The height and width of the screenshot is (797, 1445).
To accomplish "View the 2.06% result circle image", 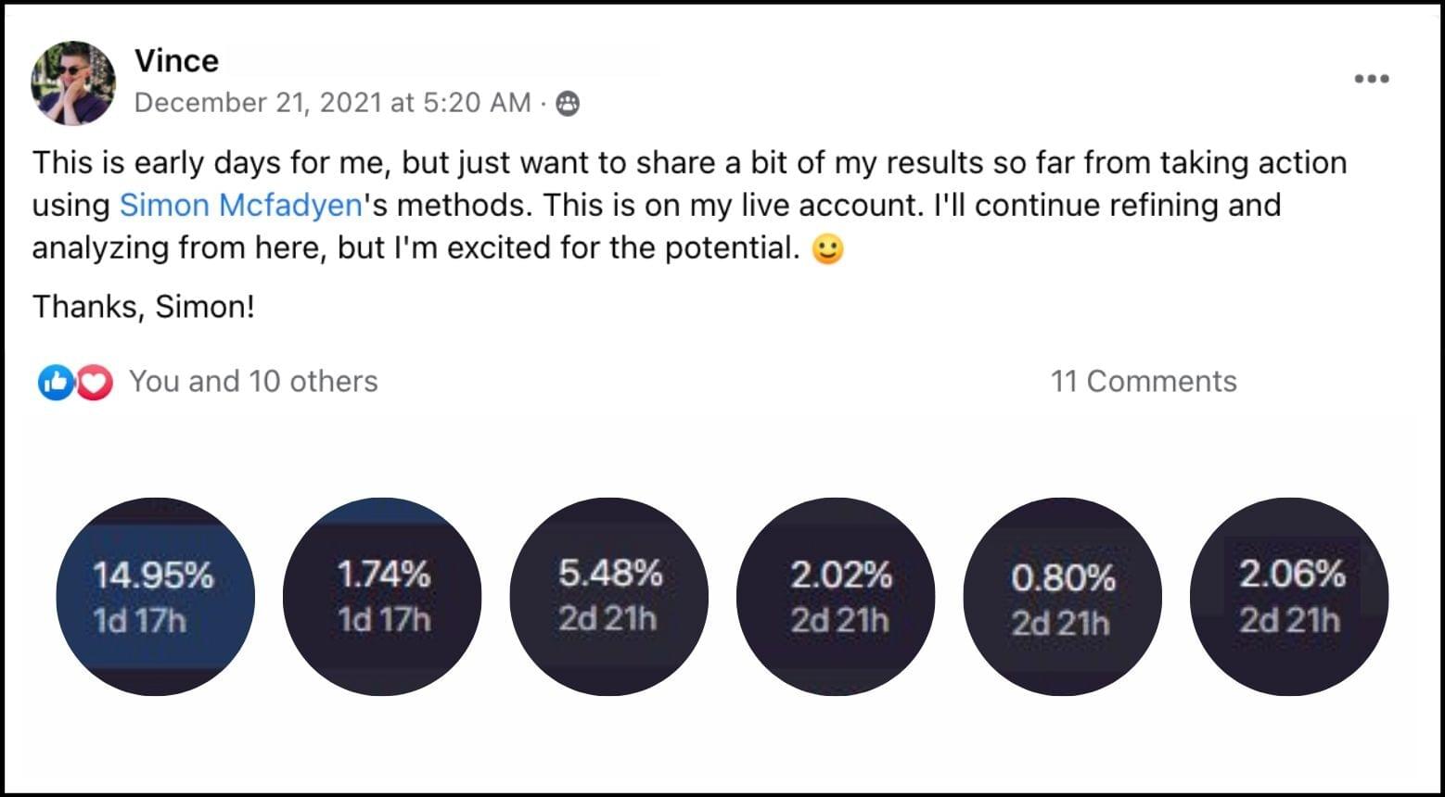I will [x=1289, y=597].
